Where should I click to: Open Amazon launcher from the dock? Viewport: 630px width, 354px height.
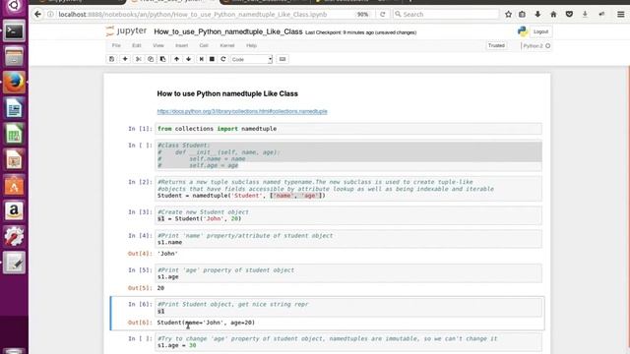pos(14,210)
